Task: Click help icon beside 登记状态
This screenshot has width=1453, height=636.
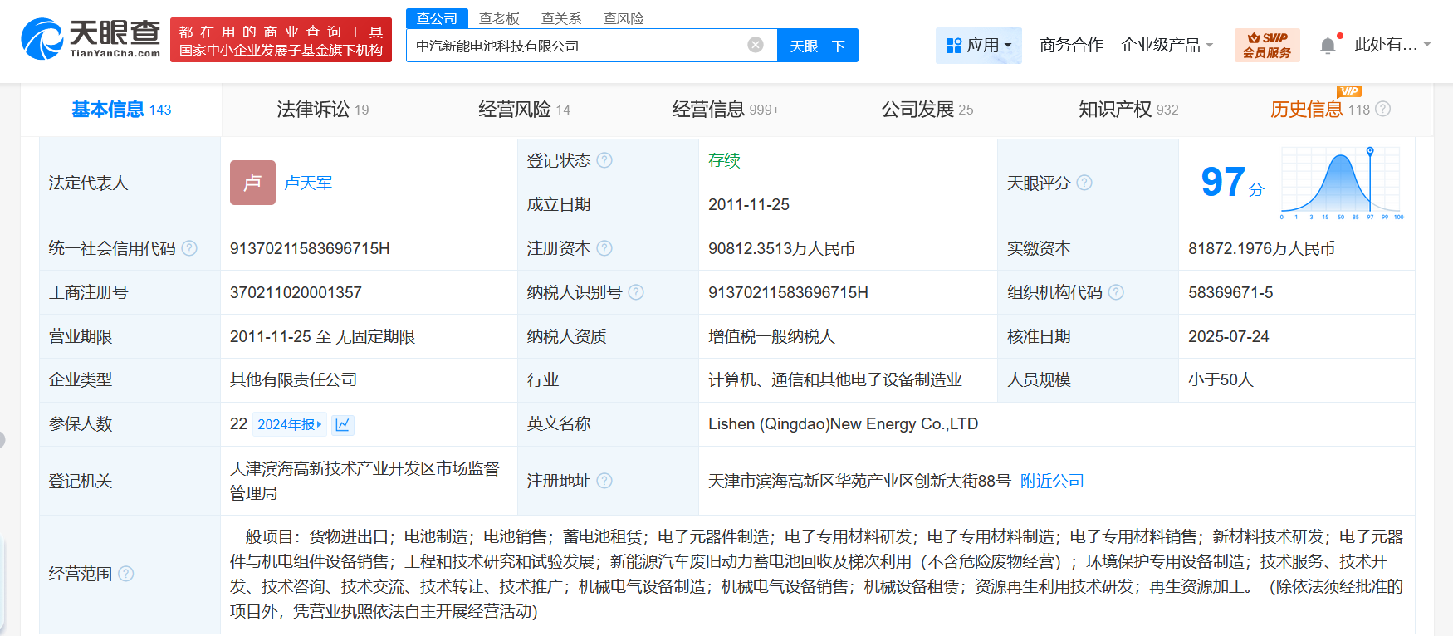Action: point(604,160)
